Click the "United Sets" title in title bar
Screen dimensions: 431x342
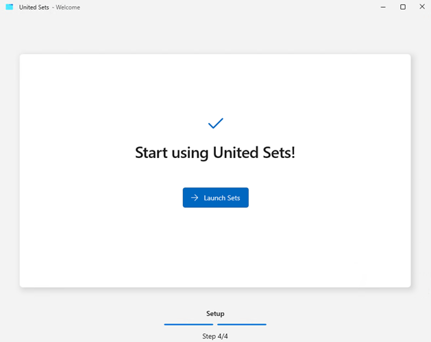(34, 7)
